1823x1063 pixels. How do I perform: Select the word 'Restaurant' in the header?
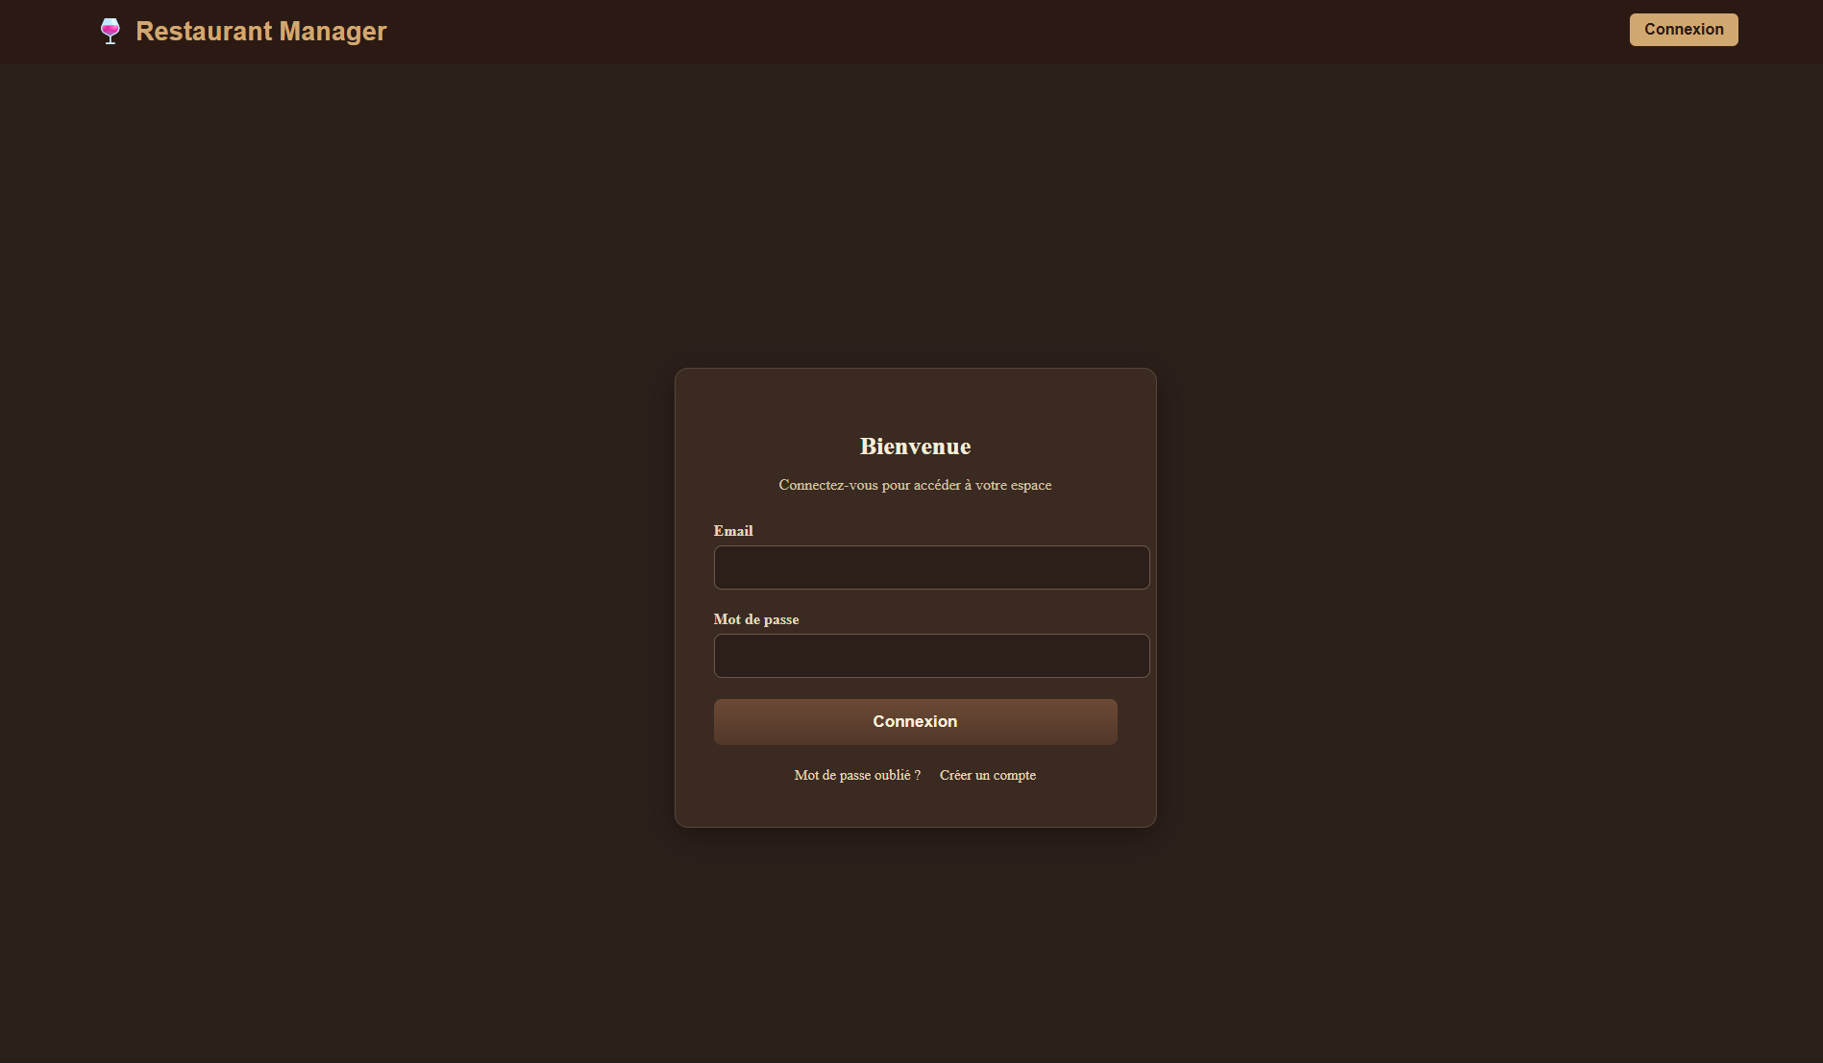click(204, 31)
